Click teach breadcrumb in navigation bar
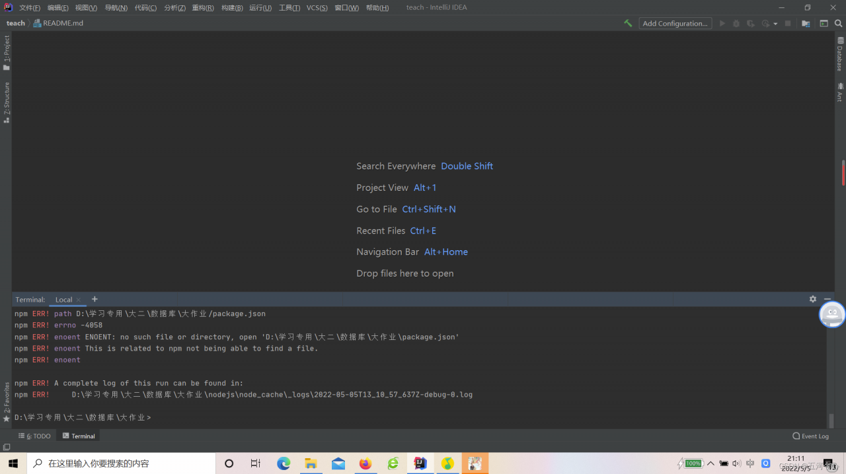The image size is (846, 474). pyautogui.click(x=16, y=23)
